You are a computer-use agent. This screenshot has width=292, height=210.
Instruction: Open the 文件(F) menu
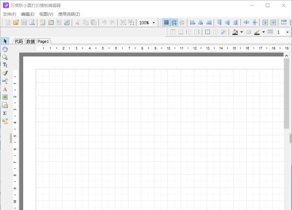click(9, 14)
